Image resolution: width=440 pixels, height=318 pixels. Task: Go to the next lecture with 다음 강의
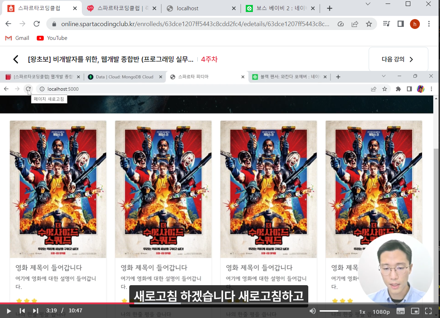pyautogui.click(x=398, y=59)
